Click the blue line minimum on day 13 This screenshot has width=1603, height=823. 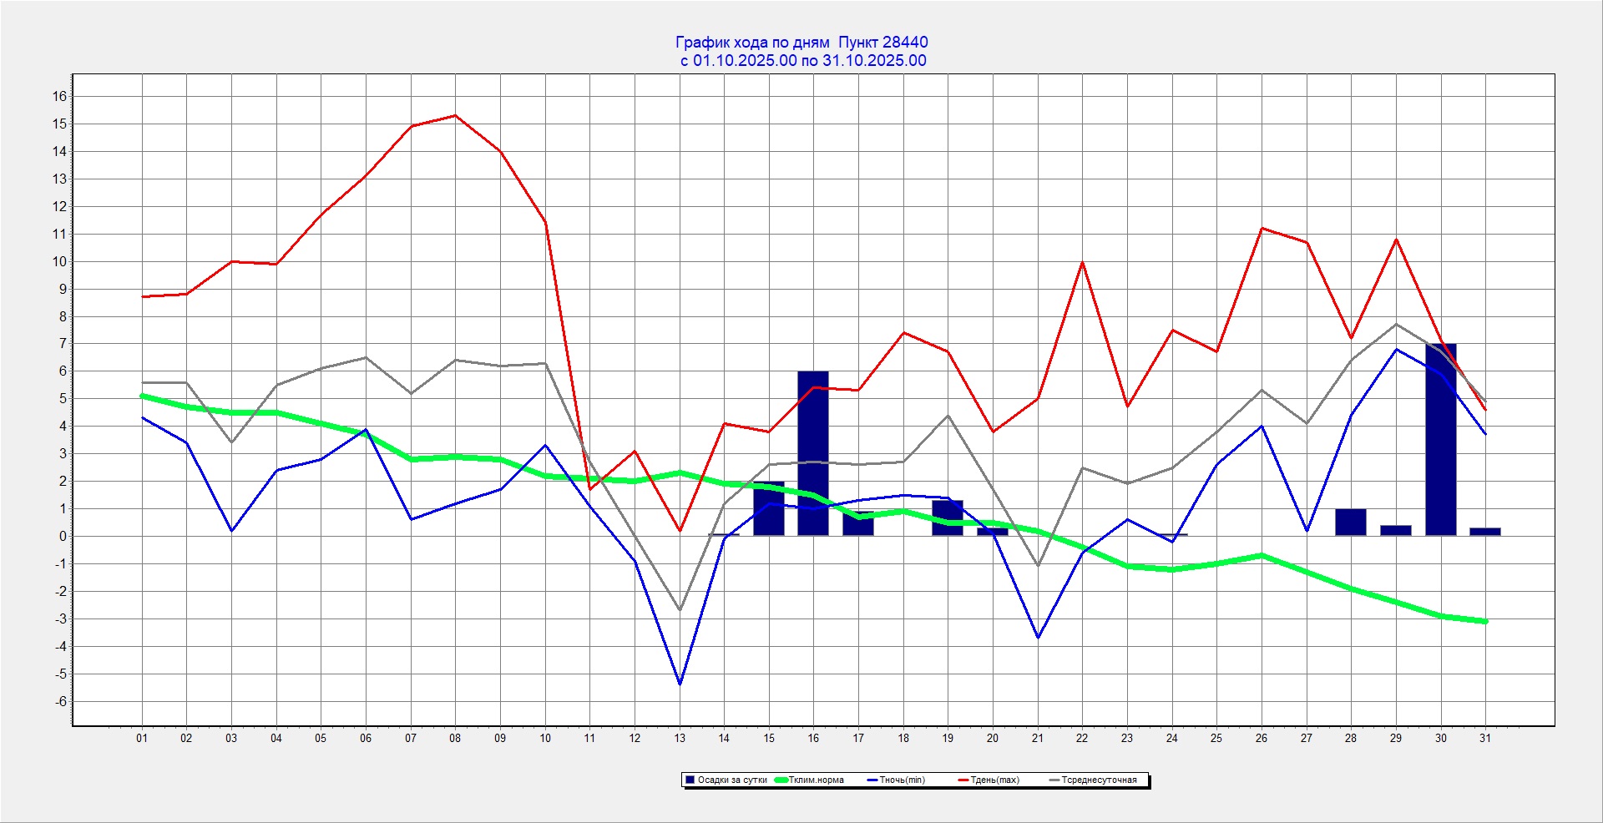coord(680,684)
